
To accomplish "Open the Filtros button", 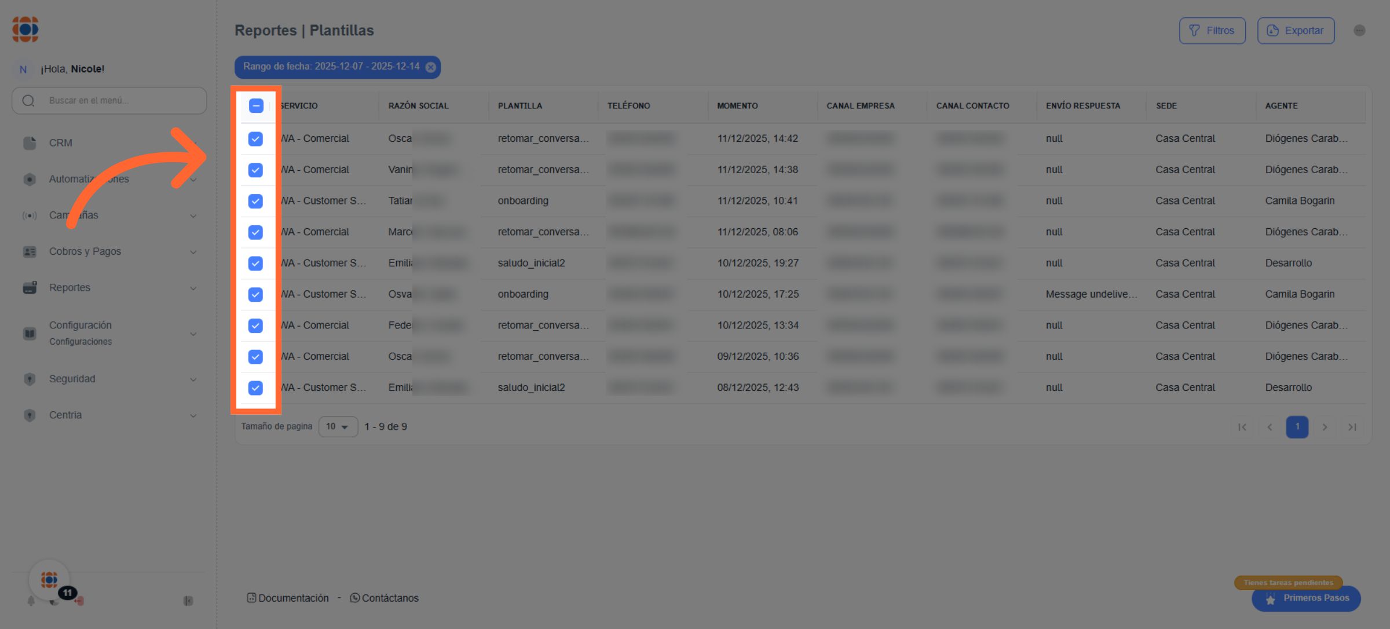I will pyautogui.click(x=1212, y=31).
